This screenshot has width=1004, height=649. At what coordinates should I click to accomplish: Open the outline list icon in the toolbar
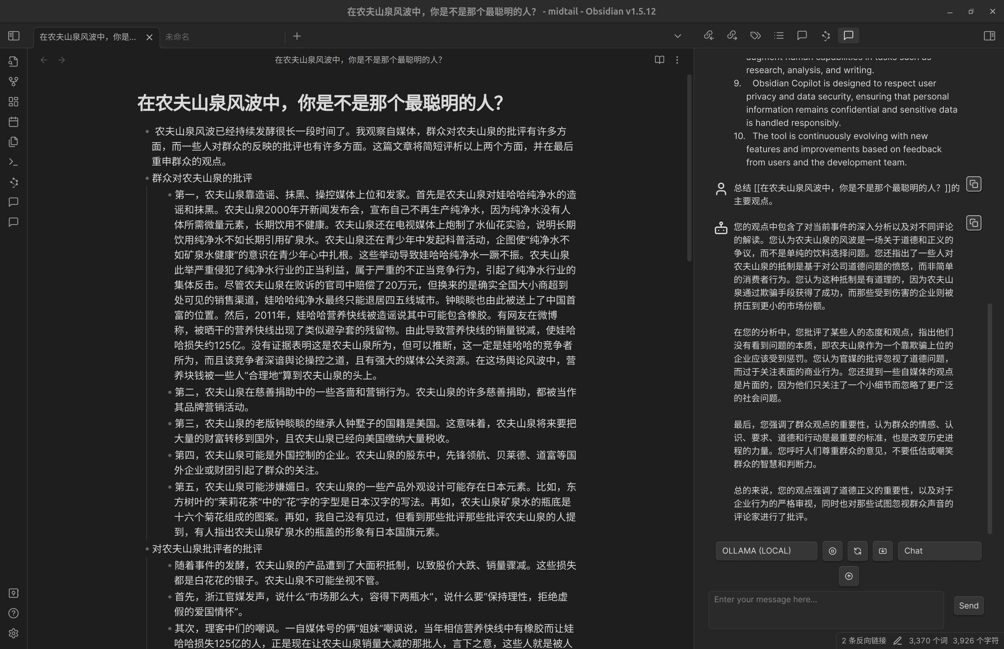click(x=779, y=36)
